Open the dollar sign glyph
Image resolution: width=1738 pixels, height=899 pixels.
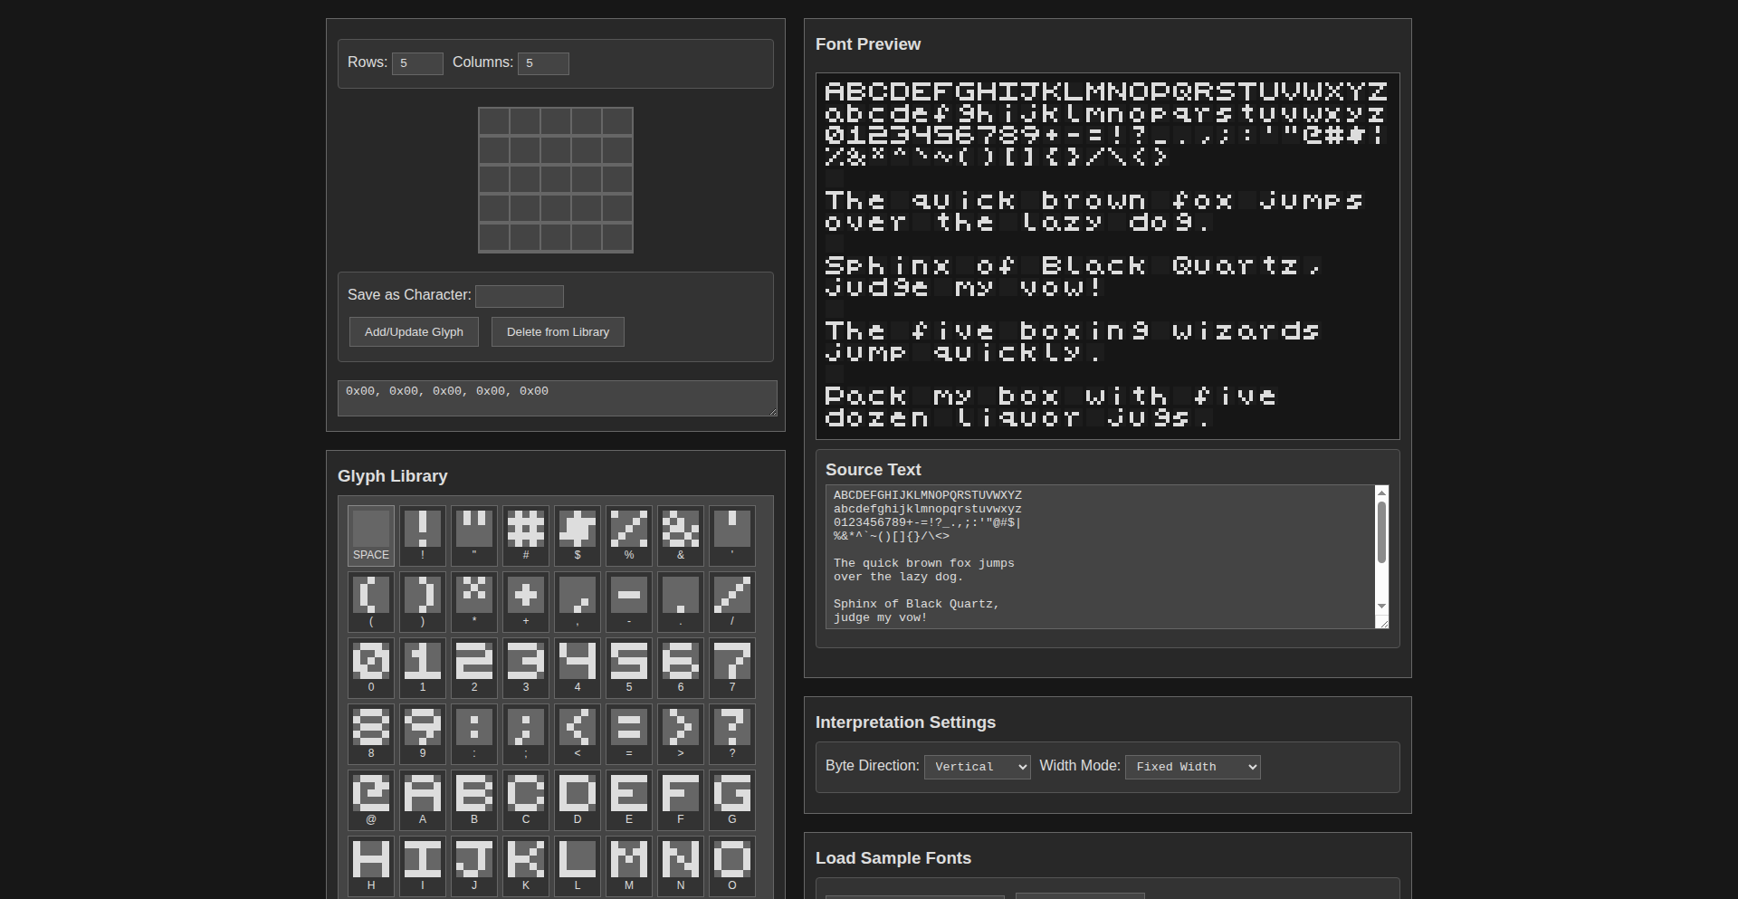click(578, 535)
